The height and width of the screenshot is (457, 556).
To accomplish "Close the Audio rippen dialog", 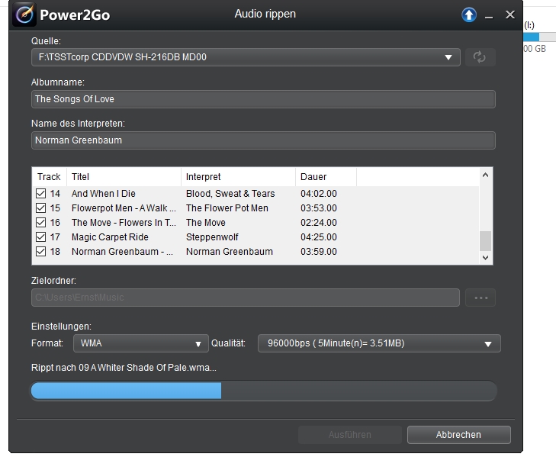I will tap(510, 14).
